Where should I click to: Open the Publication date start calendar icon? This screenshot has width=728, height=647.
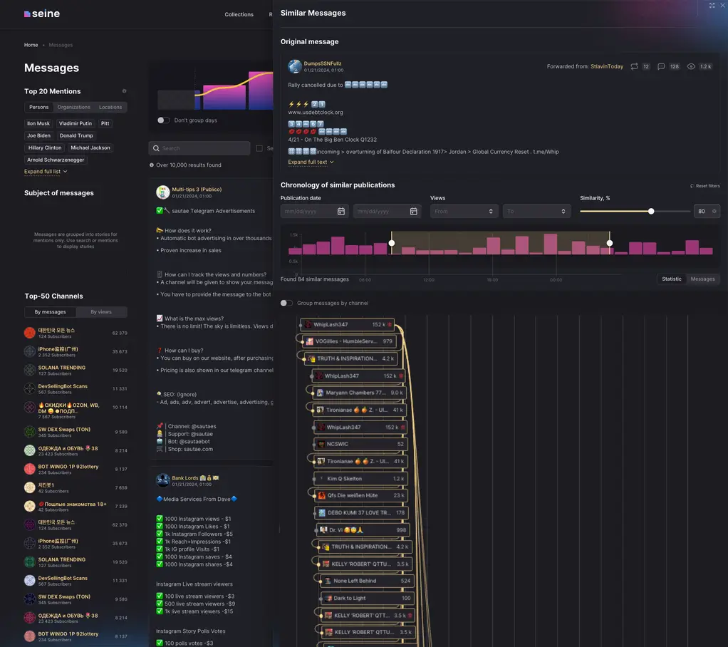(340, 212)
